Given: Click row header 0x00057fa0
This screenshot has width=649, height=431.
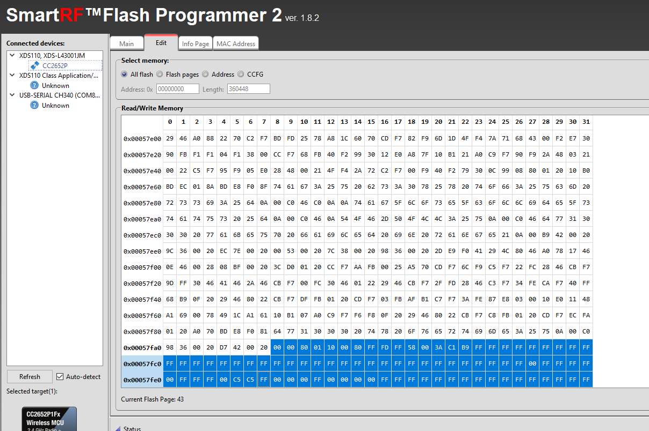Looking at the screenshot, I should 142,347.
